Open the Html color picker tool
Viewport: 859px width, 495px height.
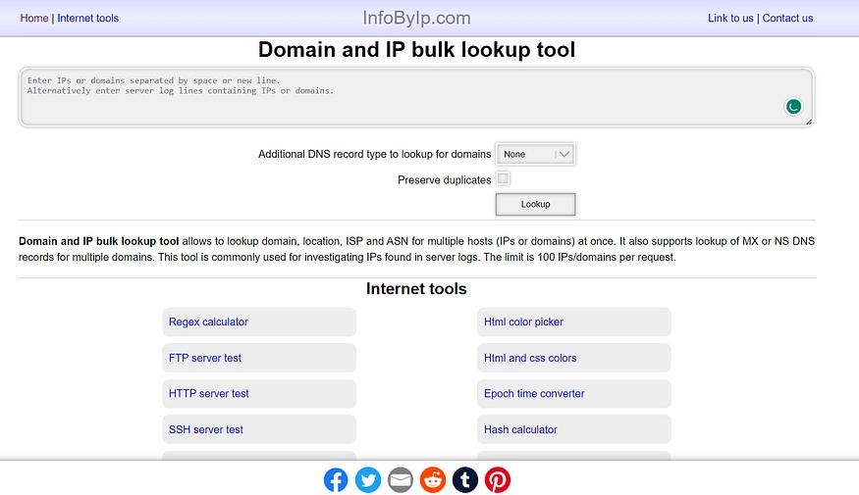[523, 322]
